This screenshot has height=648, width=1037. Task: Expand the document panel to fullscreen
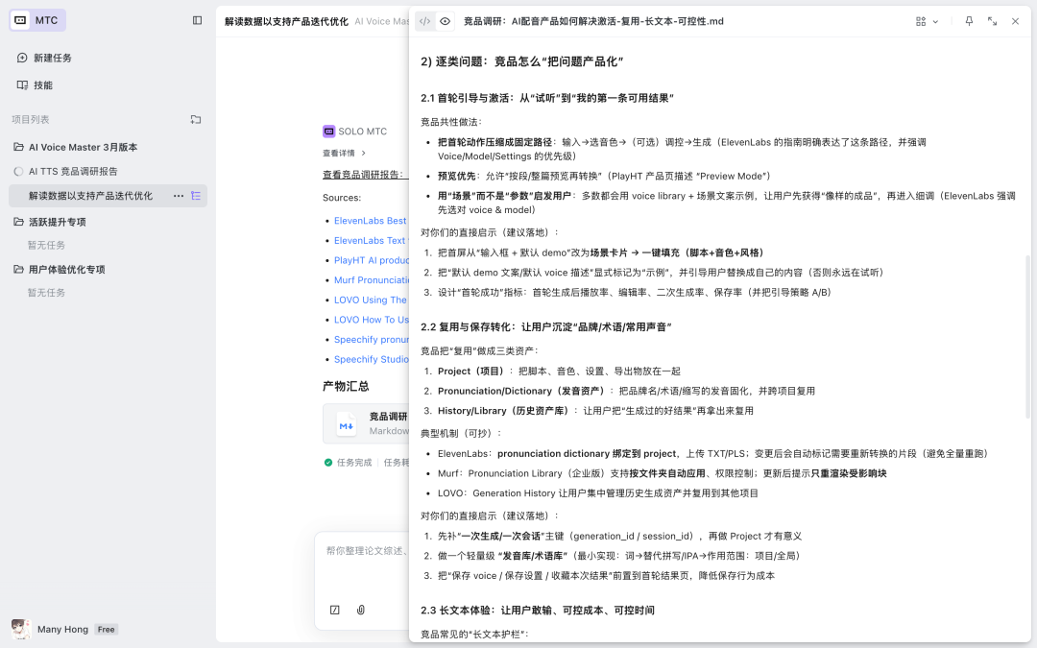pyautogui.click(x=992, y=20)
